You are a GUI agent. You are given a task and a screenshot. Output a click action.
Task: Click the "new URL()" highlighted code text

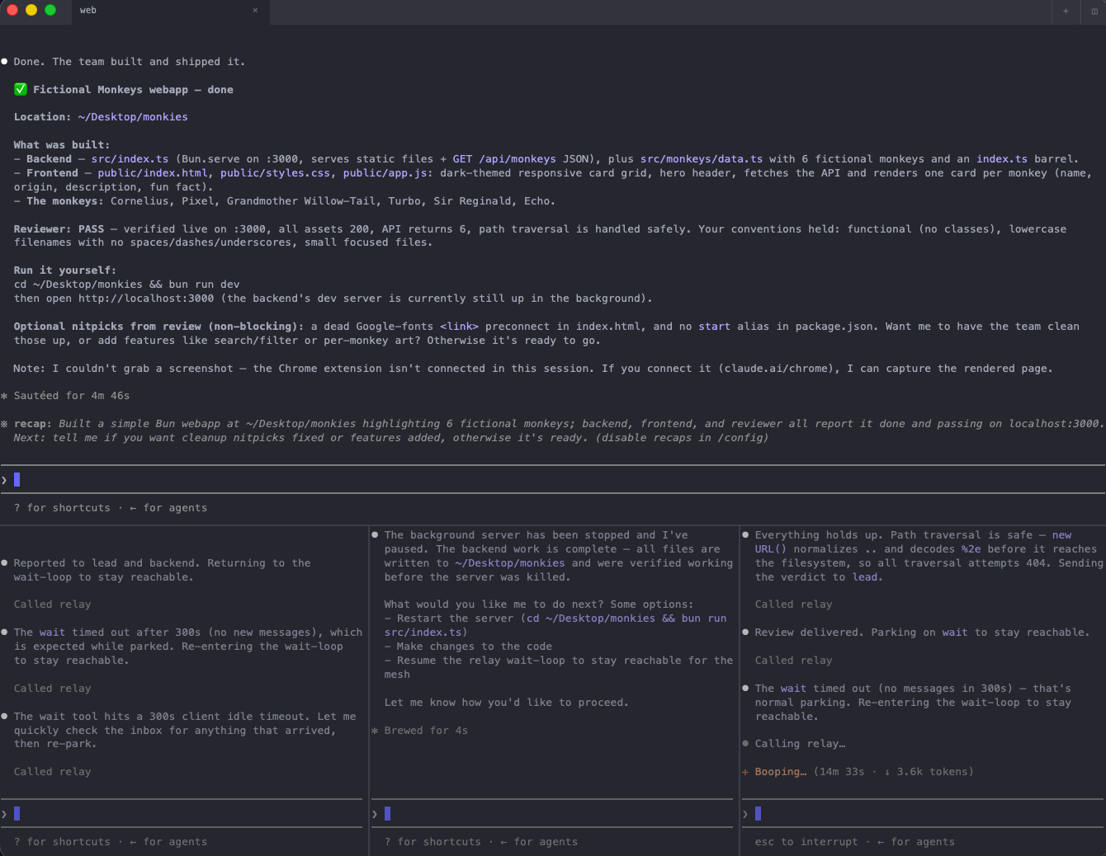pos(913,542)
